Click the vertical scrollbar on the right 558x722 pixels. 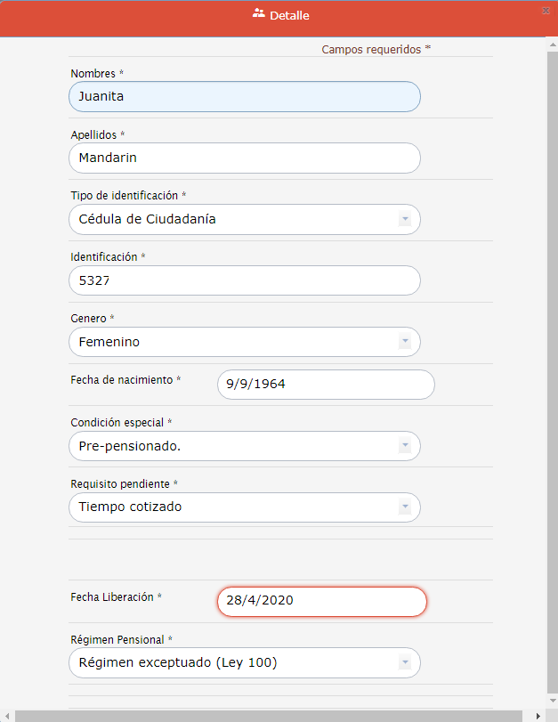click(552, 356)
